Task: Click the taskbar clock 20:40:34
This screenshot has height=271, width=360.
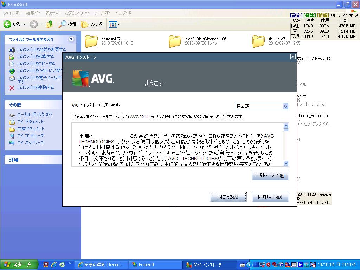Action: click(336, 265)
